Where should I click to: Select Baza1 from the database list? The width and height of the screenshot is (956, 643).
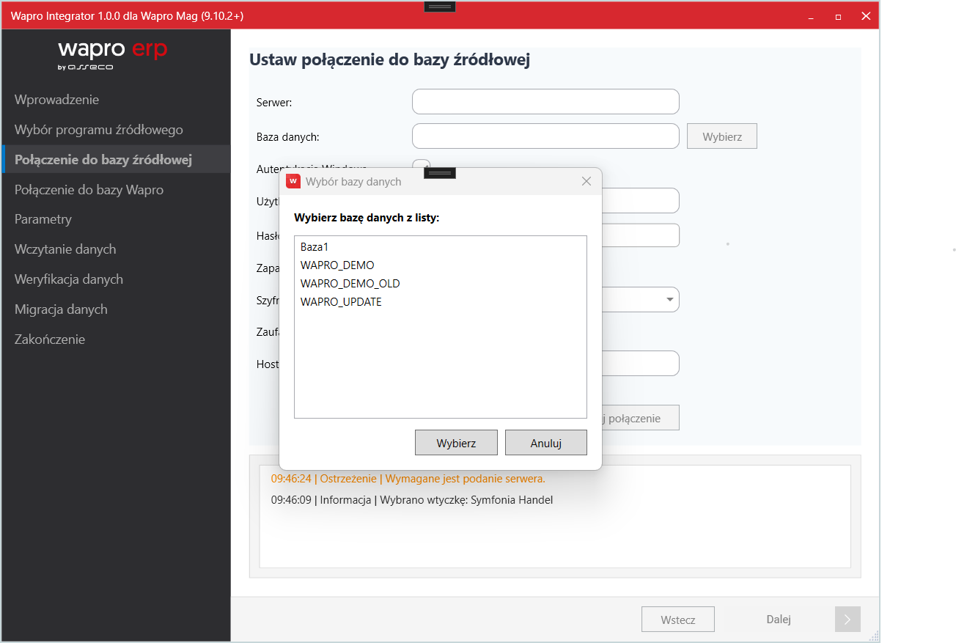coord(315,247)
